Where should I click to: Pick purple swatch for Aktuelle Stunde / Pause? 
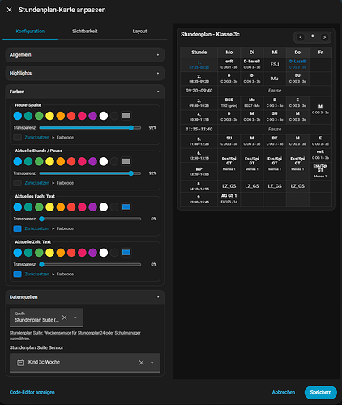tap(92, 161)
